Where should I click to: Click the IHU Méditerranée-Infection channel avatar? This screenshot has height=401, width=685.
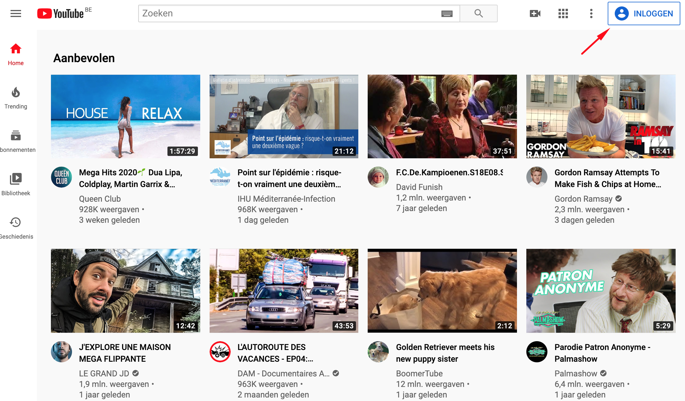[220, 177]
